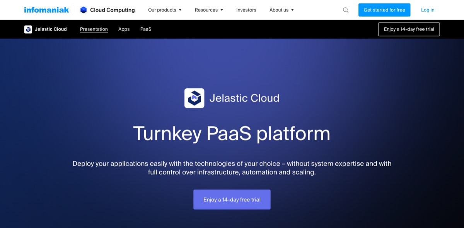The width and height of the screenshot is (464, 228).
Task: Click the infomaniak logo
Action: click(46, 10)
